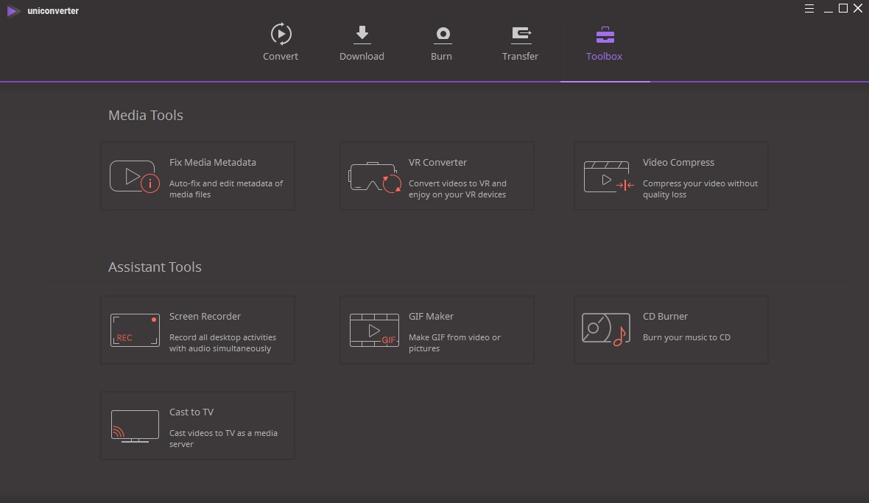The width and height of the screenshot is (869, 503).
Task: Click the GIF Maker filmstrip icon
Action: (x=374, y=330)
